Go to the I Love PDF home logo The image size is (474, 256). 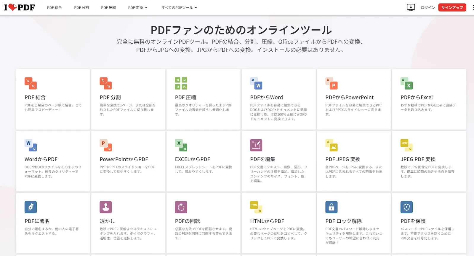[20, 7]
